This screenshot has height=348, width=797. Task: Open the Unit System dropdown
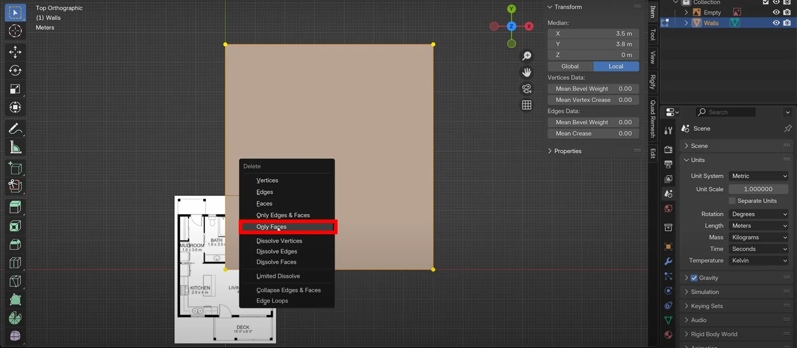tap(759, 176)
